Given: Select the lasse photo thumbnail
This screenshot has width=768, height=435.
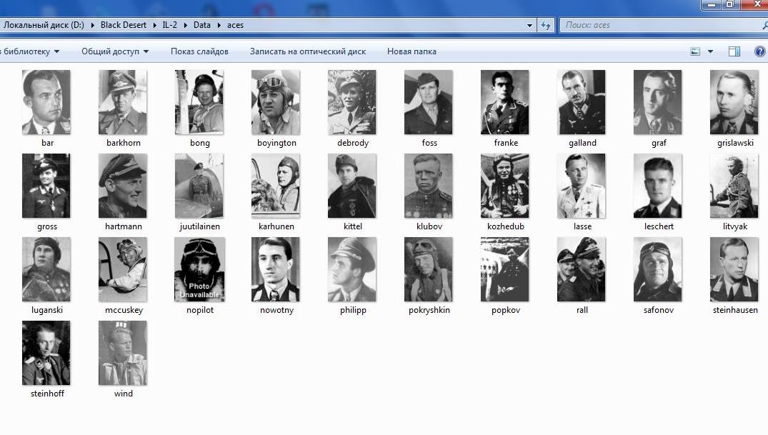Looking at the screenshot, I should tap(582, 186).
